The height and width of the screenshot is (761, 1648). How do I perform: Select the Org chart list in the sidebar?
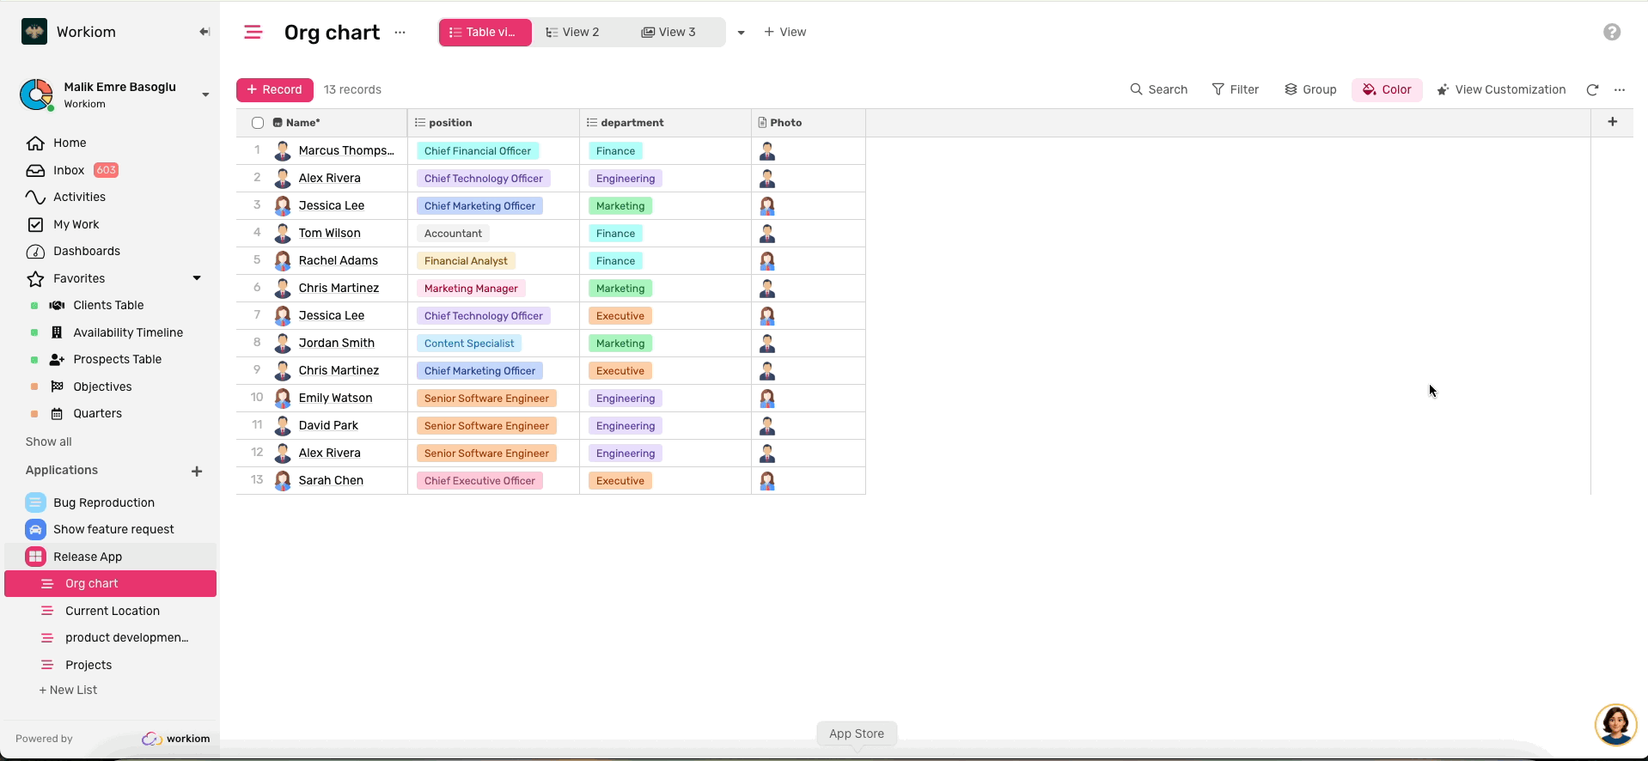[111, 583]
